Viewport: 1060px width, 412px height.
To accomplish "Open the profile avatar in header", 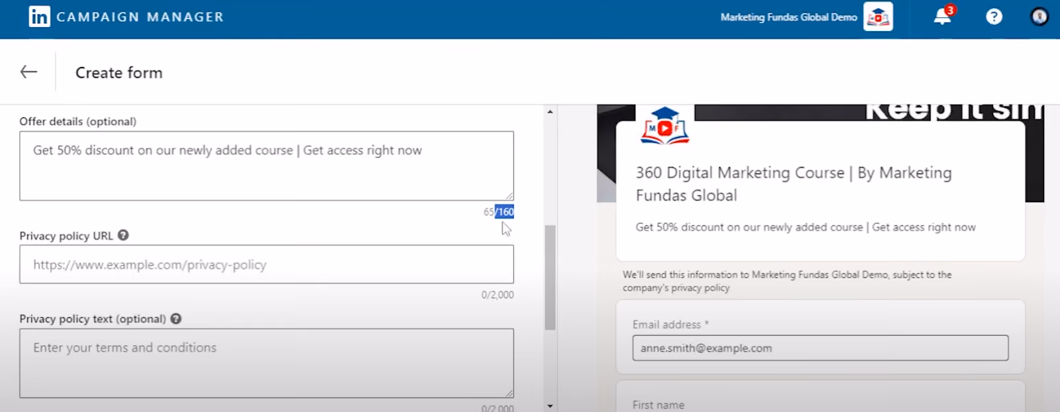I will tap(1039, 17).
